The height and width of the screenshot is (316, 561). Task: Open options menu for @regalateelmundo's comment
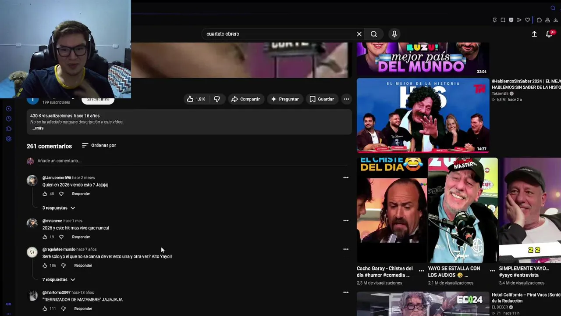[346, 249]
